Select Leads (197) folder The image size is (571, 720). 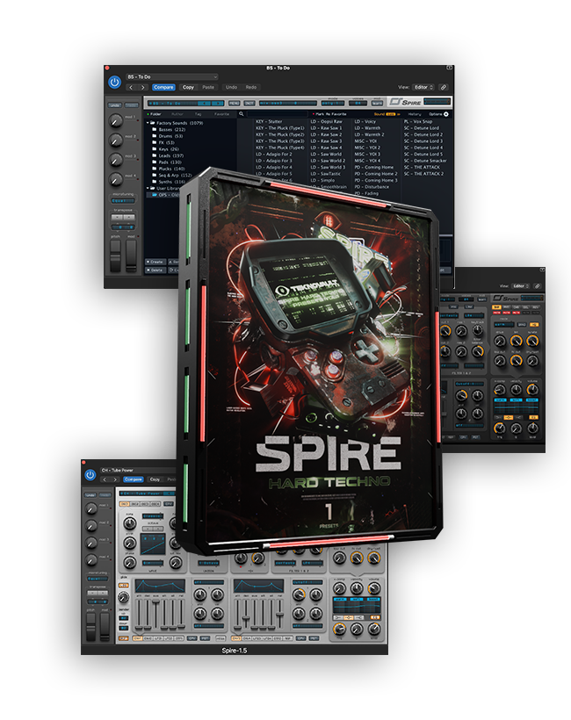click(168, 155)
